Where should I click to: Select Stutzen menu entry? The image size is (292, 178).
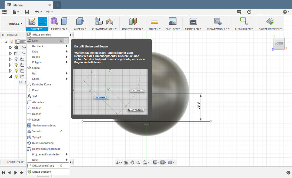[x=48, y=108]
